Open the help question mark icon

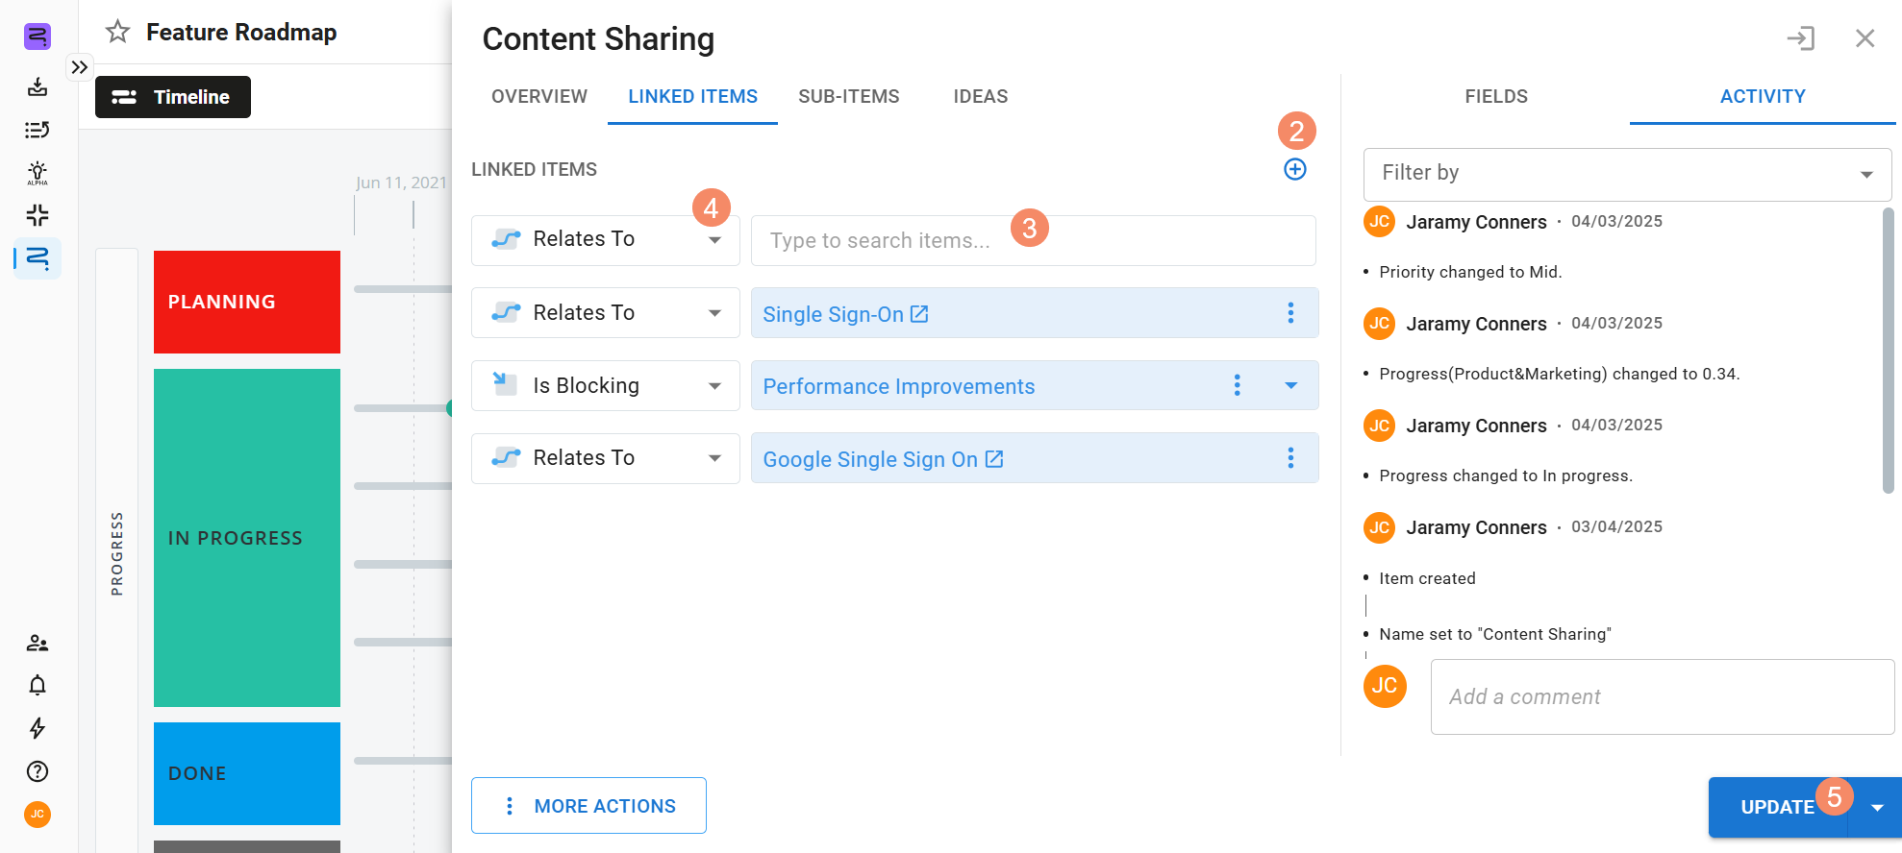[38, 771]
